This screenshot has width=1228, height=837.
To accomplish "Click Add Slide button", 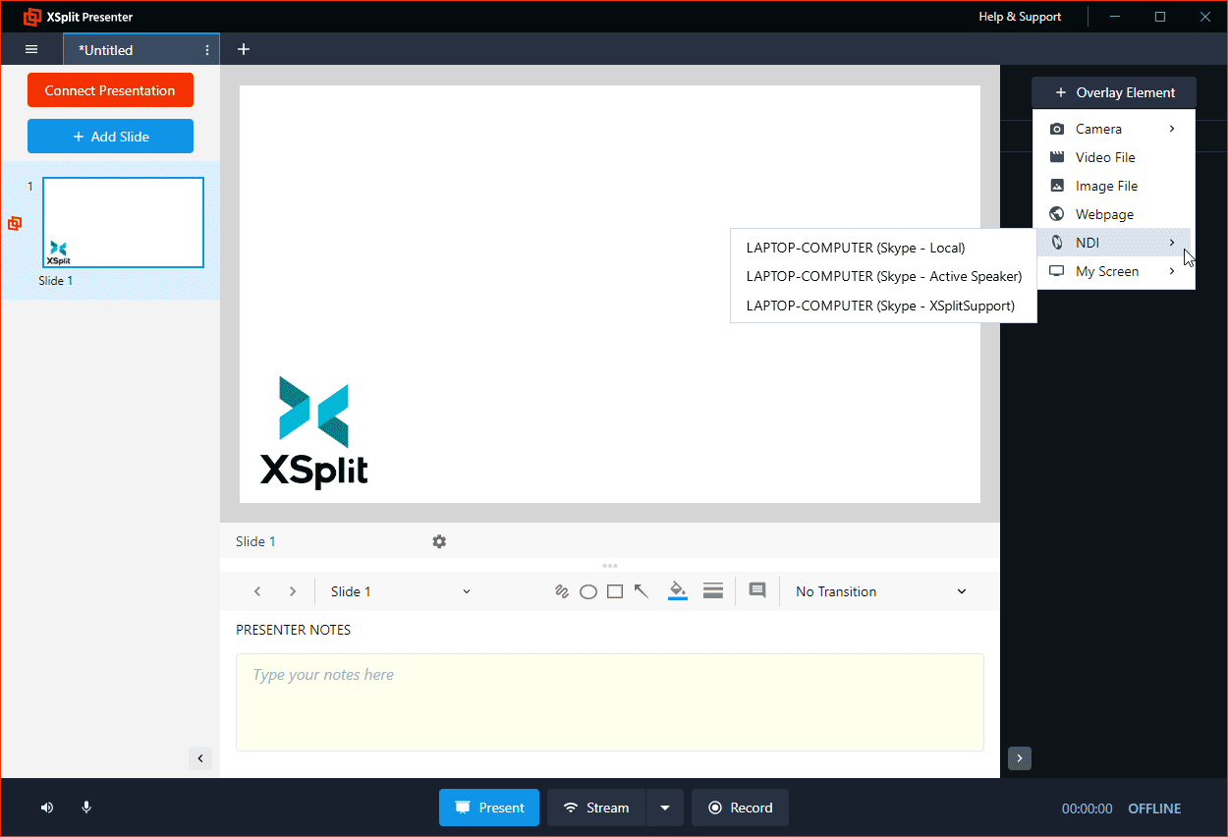I will point(110,137).
